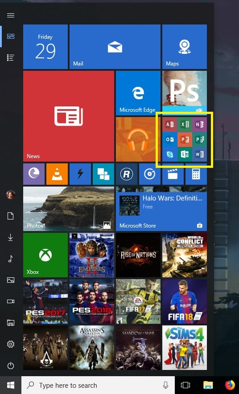239x394 pixels.
Task: Open the Pictures folder icon
Action: (11, 280)
